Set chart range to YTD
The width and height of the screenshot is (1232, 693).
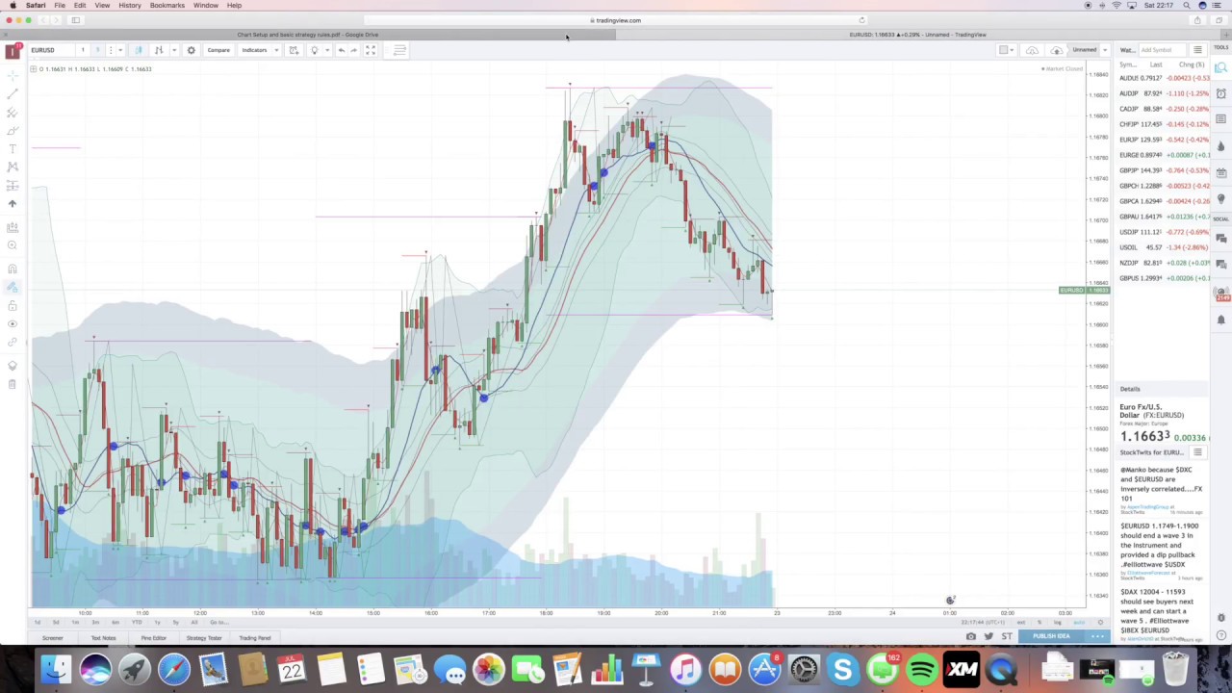(137, 623)
